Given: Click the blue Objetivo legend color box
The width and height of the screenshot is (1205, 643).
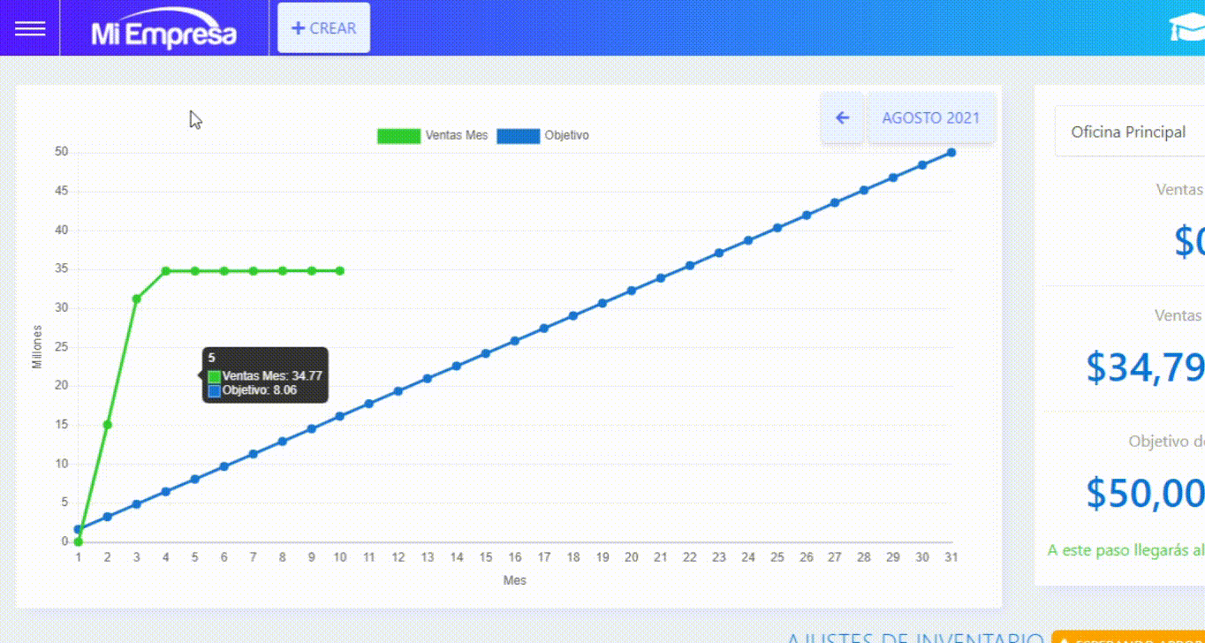Looking at the screenshot, I should tap(518, 136).
